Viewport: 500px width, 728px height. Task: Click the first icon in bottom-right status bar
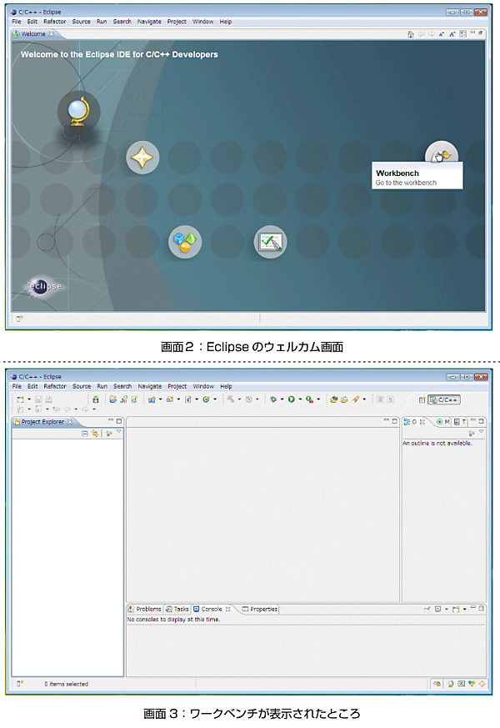[x=437, y=684]
